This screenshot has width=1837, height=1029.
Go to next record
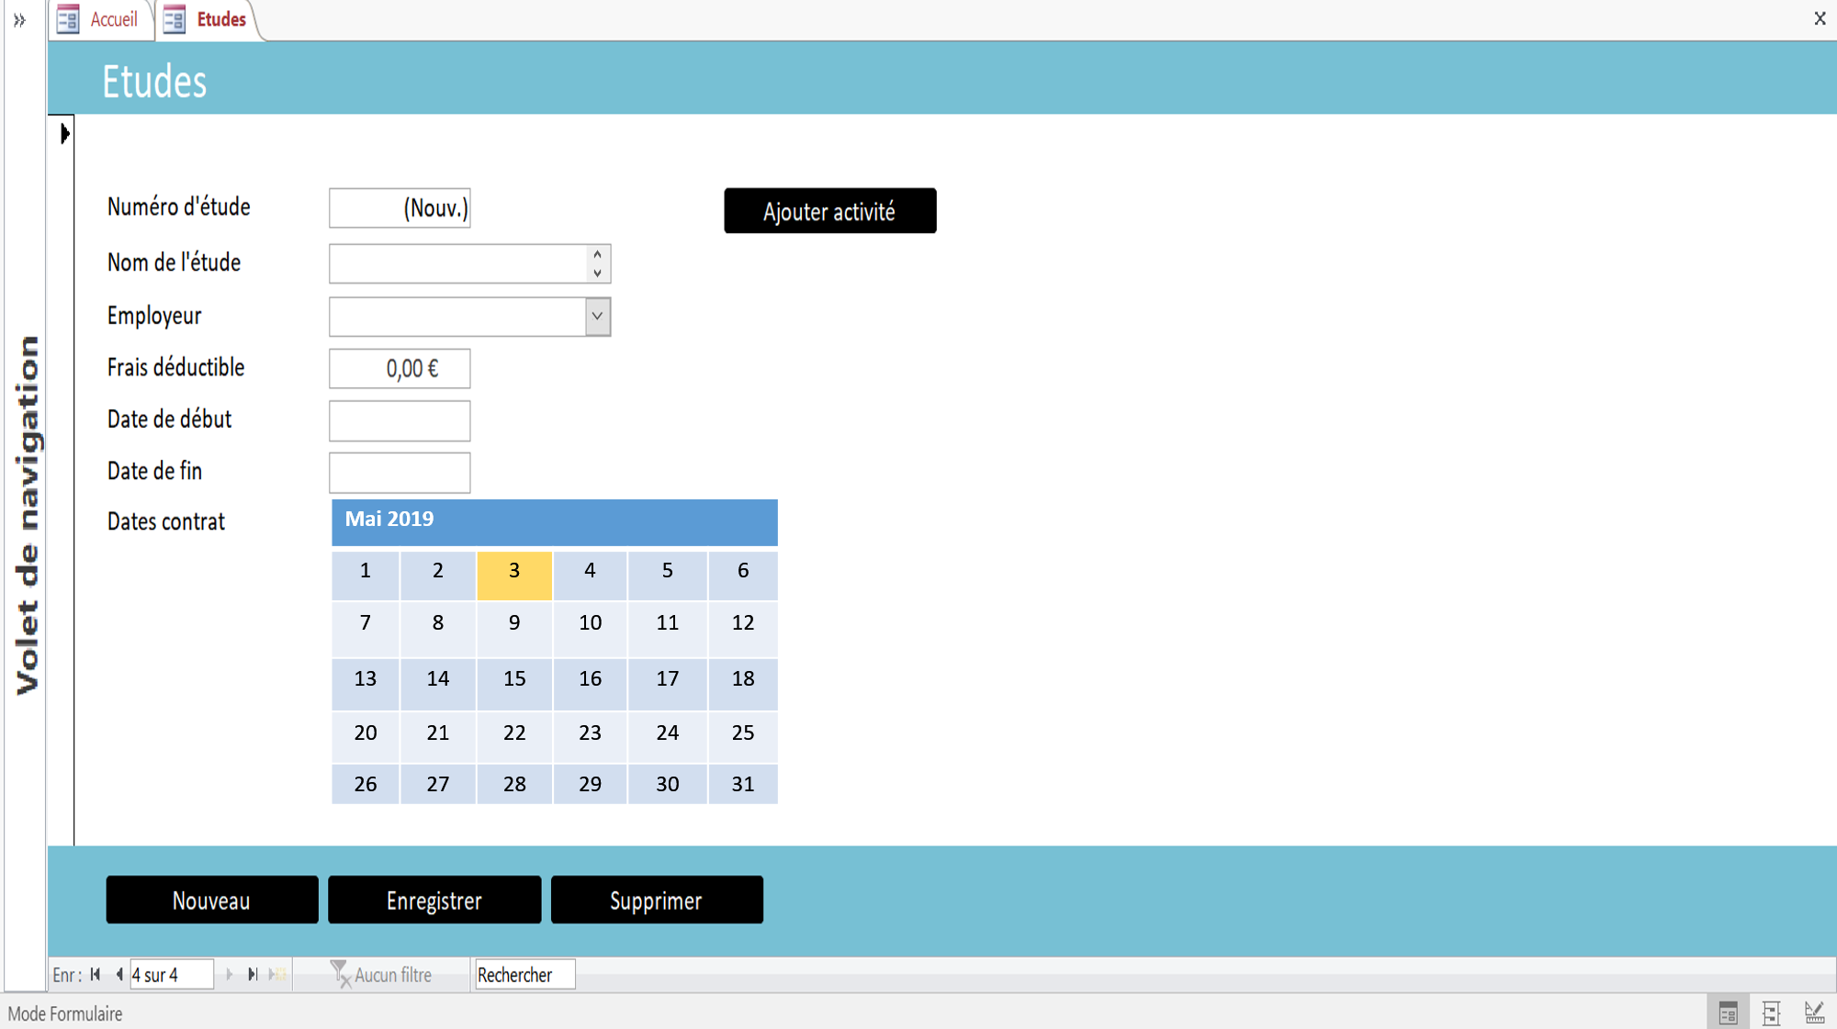(x=229, y=975)
